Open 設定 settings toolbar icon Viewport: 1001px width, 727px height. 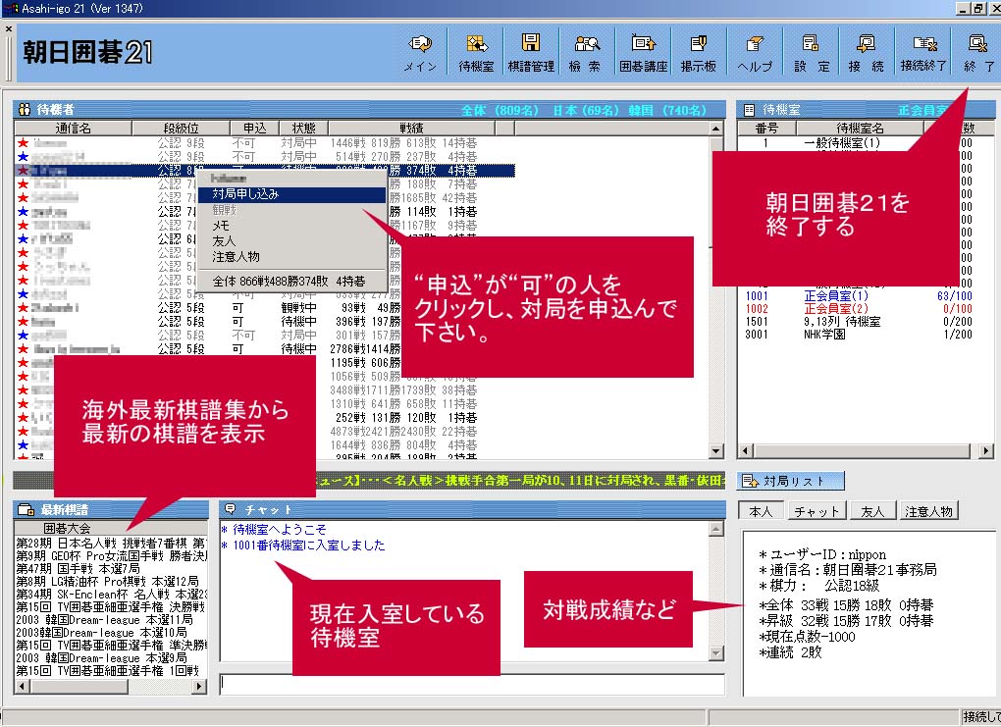pyautogui.click(x=812, y=52)
